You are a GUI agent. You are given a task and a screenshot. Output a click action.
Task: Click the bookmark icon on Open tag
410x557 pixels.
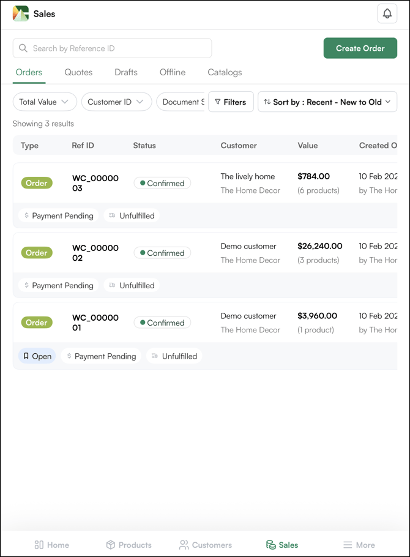click(26, 356)
